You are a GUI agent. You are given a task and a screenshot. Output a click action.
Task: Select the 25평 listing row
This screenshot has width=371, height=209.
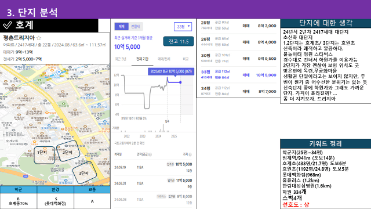[x=238, y=26]
